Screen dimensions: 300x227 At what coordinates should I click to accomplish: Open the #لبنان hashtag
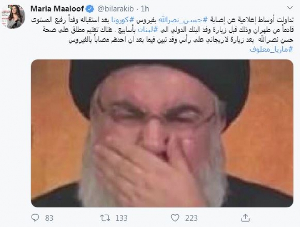point(147,30)
